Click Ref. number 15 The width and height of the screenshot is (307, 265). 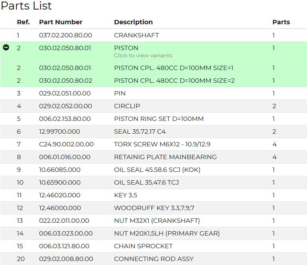[20, 246]
